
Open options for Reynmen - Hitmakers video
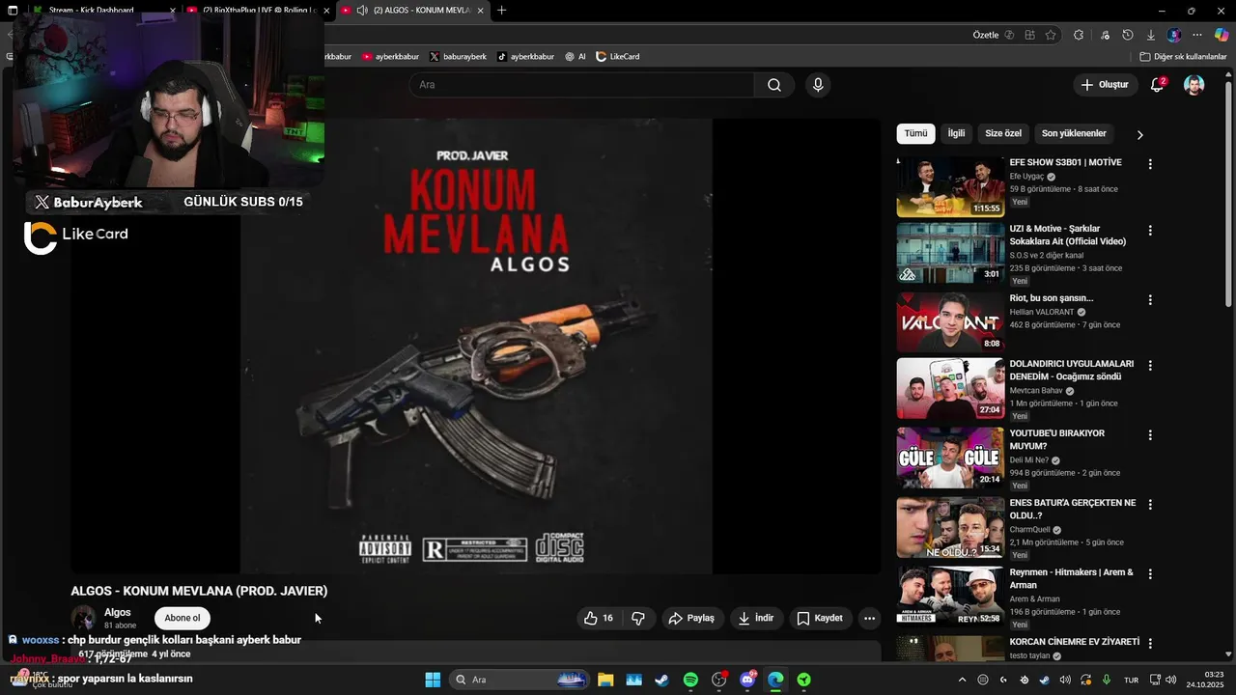click(1149, 574)
